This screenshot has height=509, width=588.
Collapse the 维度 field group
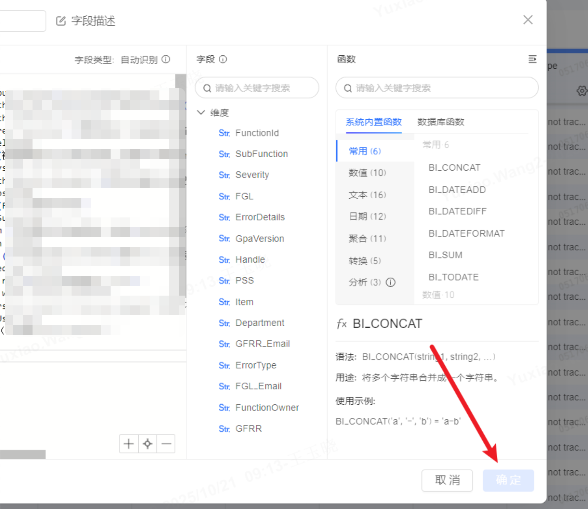tap(201, 112)
